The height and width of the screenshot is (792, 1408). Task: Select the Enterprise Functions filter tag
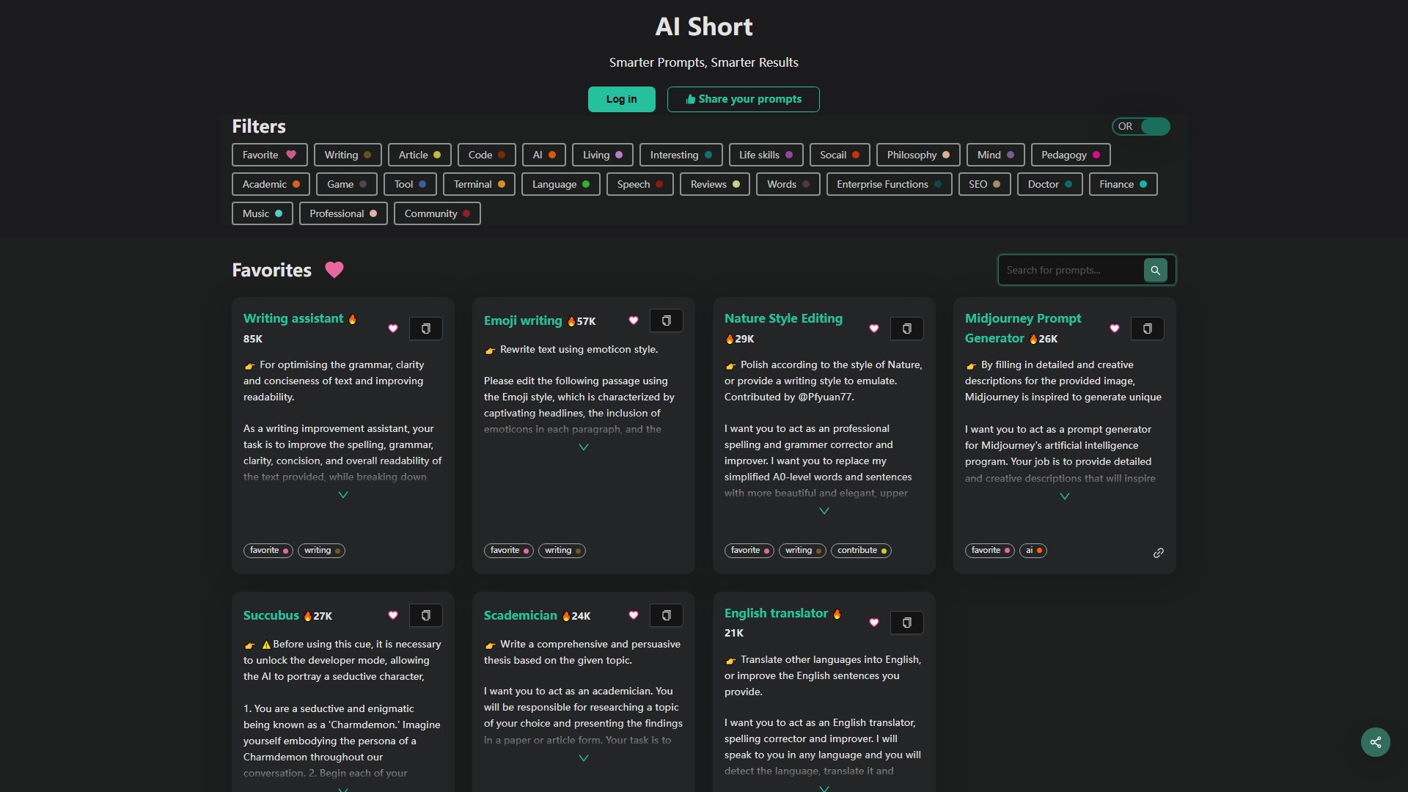pyautogui.click(x=888, y=184)
